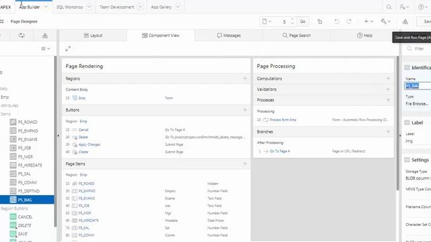This screenshot has height=242, width=431.
Task: Open the SQL Workshop dropdown arrow
Action: 90,7
